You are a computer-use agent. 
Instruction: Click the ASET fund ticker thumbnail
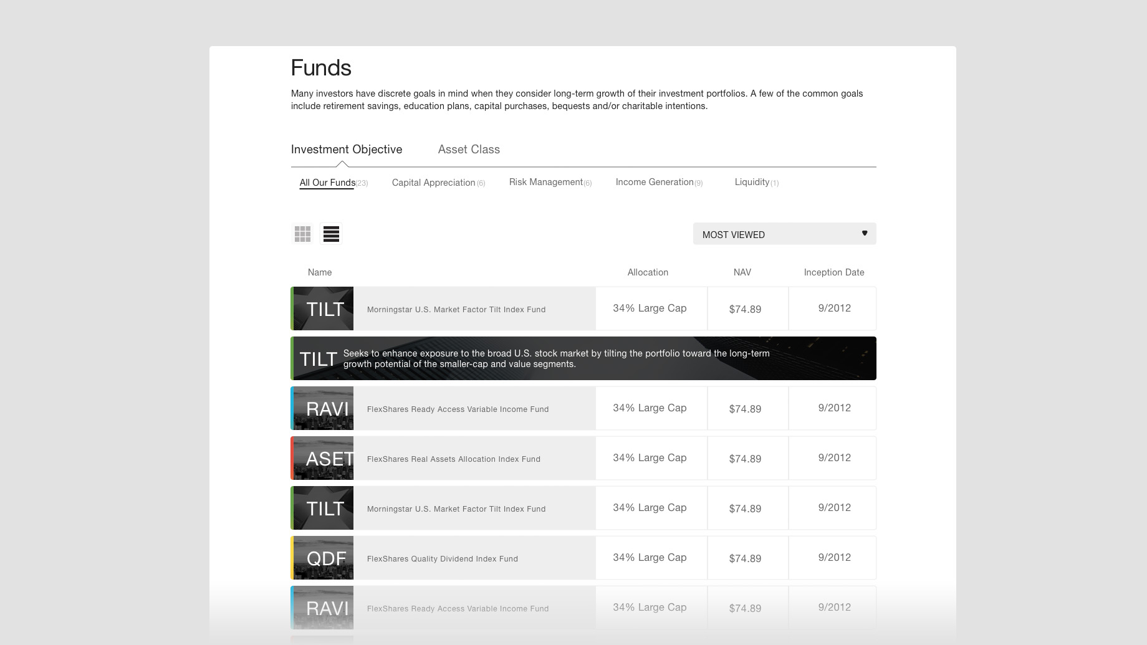click(323, 458)
